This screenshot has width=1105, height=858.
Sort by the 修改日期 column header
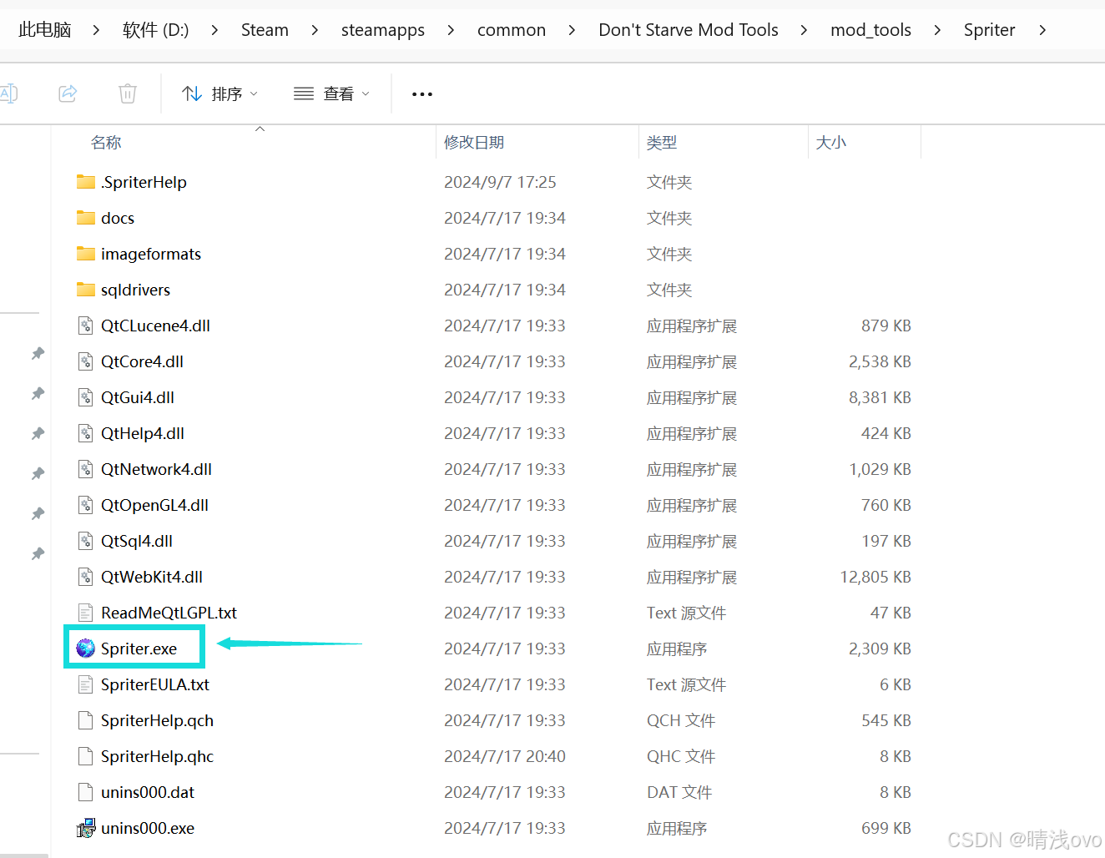pos(474,143)
